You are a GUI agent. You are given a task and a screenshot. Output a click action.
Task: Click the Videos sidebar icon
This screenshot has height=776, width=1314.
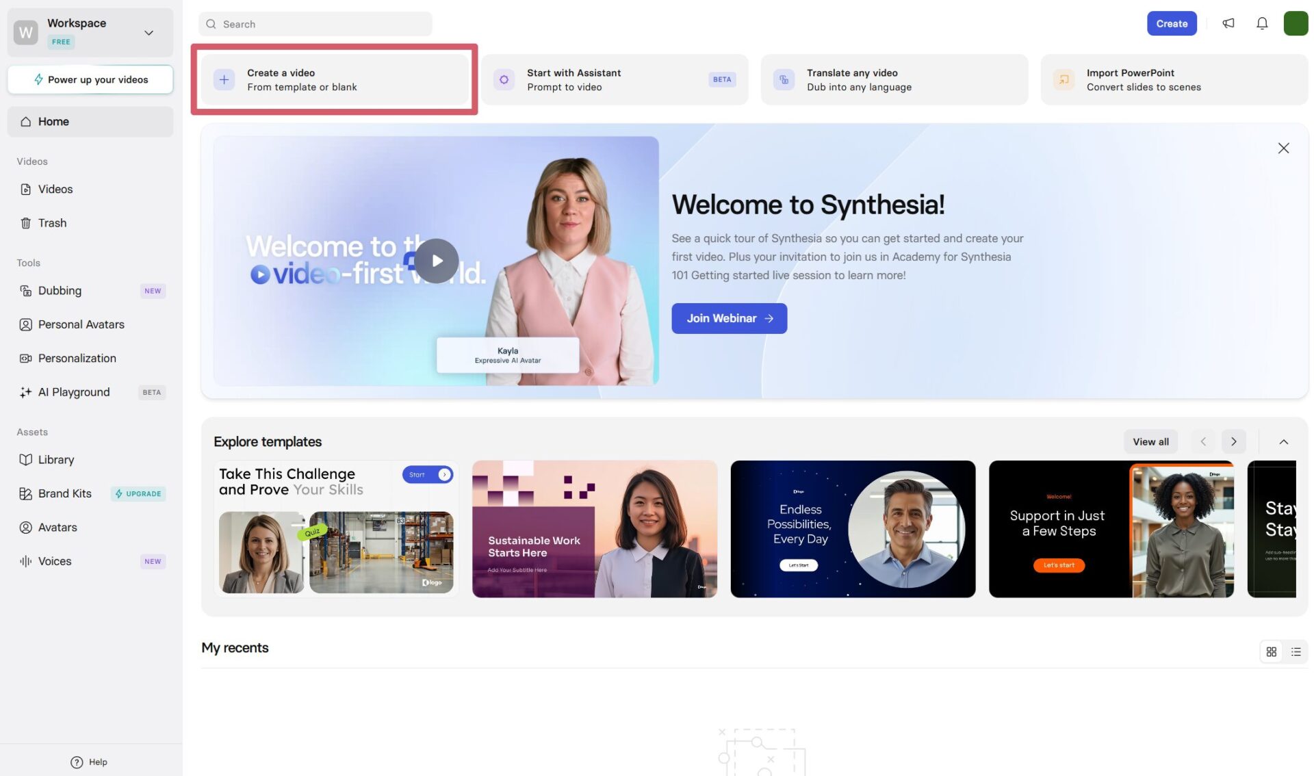(x=25, y=190)
